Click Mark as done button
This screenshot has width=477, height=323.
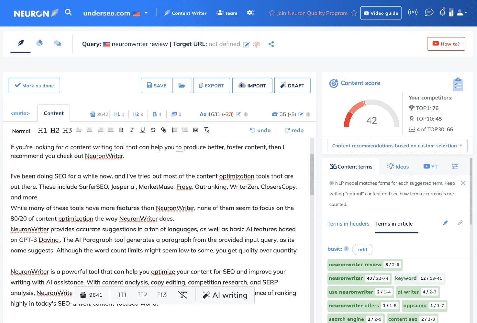click(x=34, y=86)
